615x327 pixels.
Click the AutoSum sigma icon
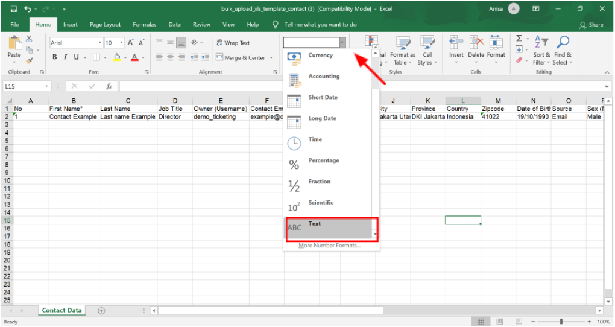tap(519, 39)
